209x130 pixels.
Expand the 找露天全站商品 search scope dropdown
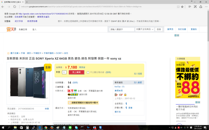click(145, 29)
